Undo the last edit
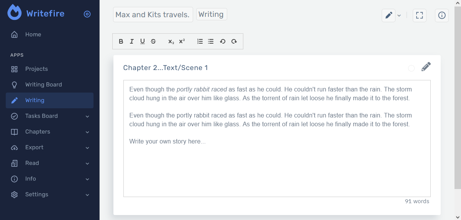Image resolution: width=461 pixels, height=220 pixels. (222, 41)
